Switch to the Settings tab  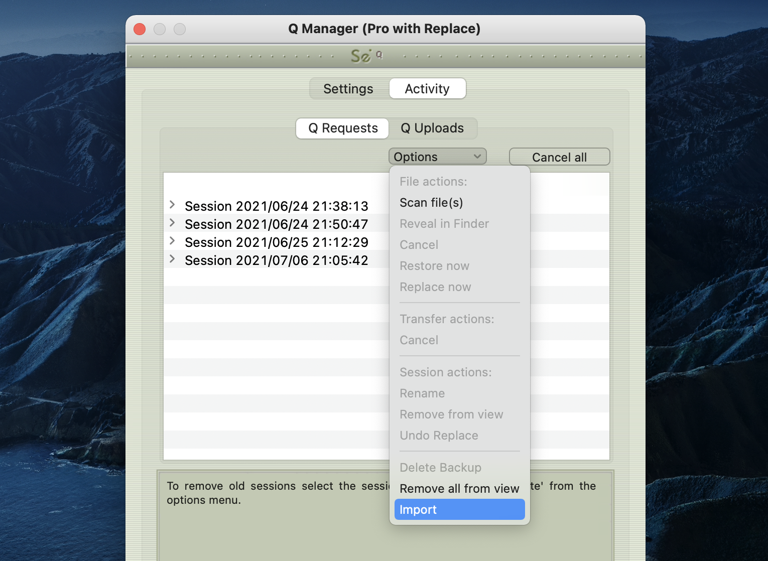click(x=348, y=89)
